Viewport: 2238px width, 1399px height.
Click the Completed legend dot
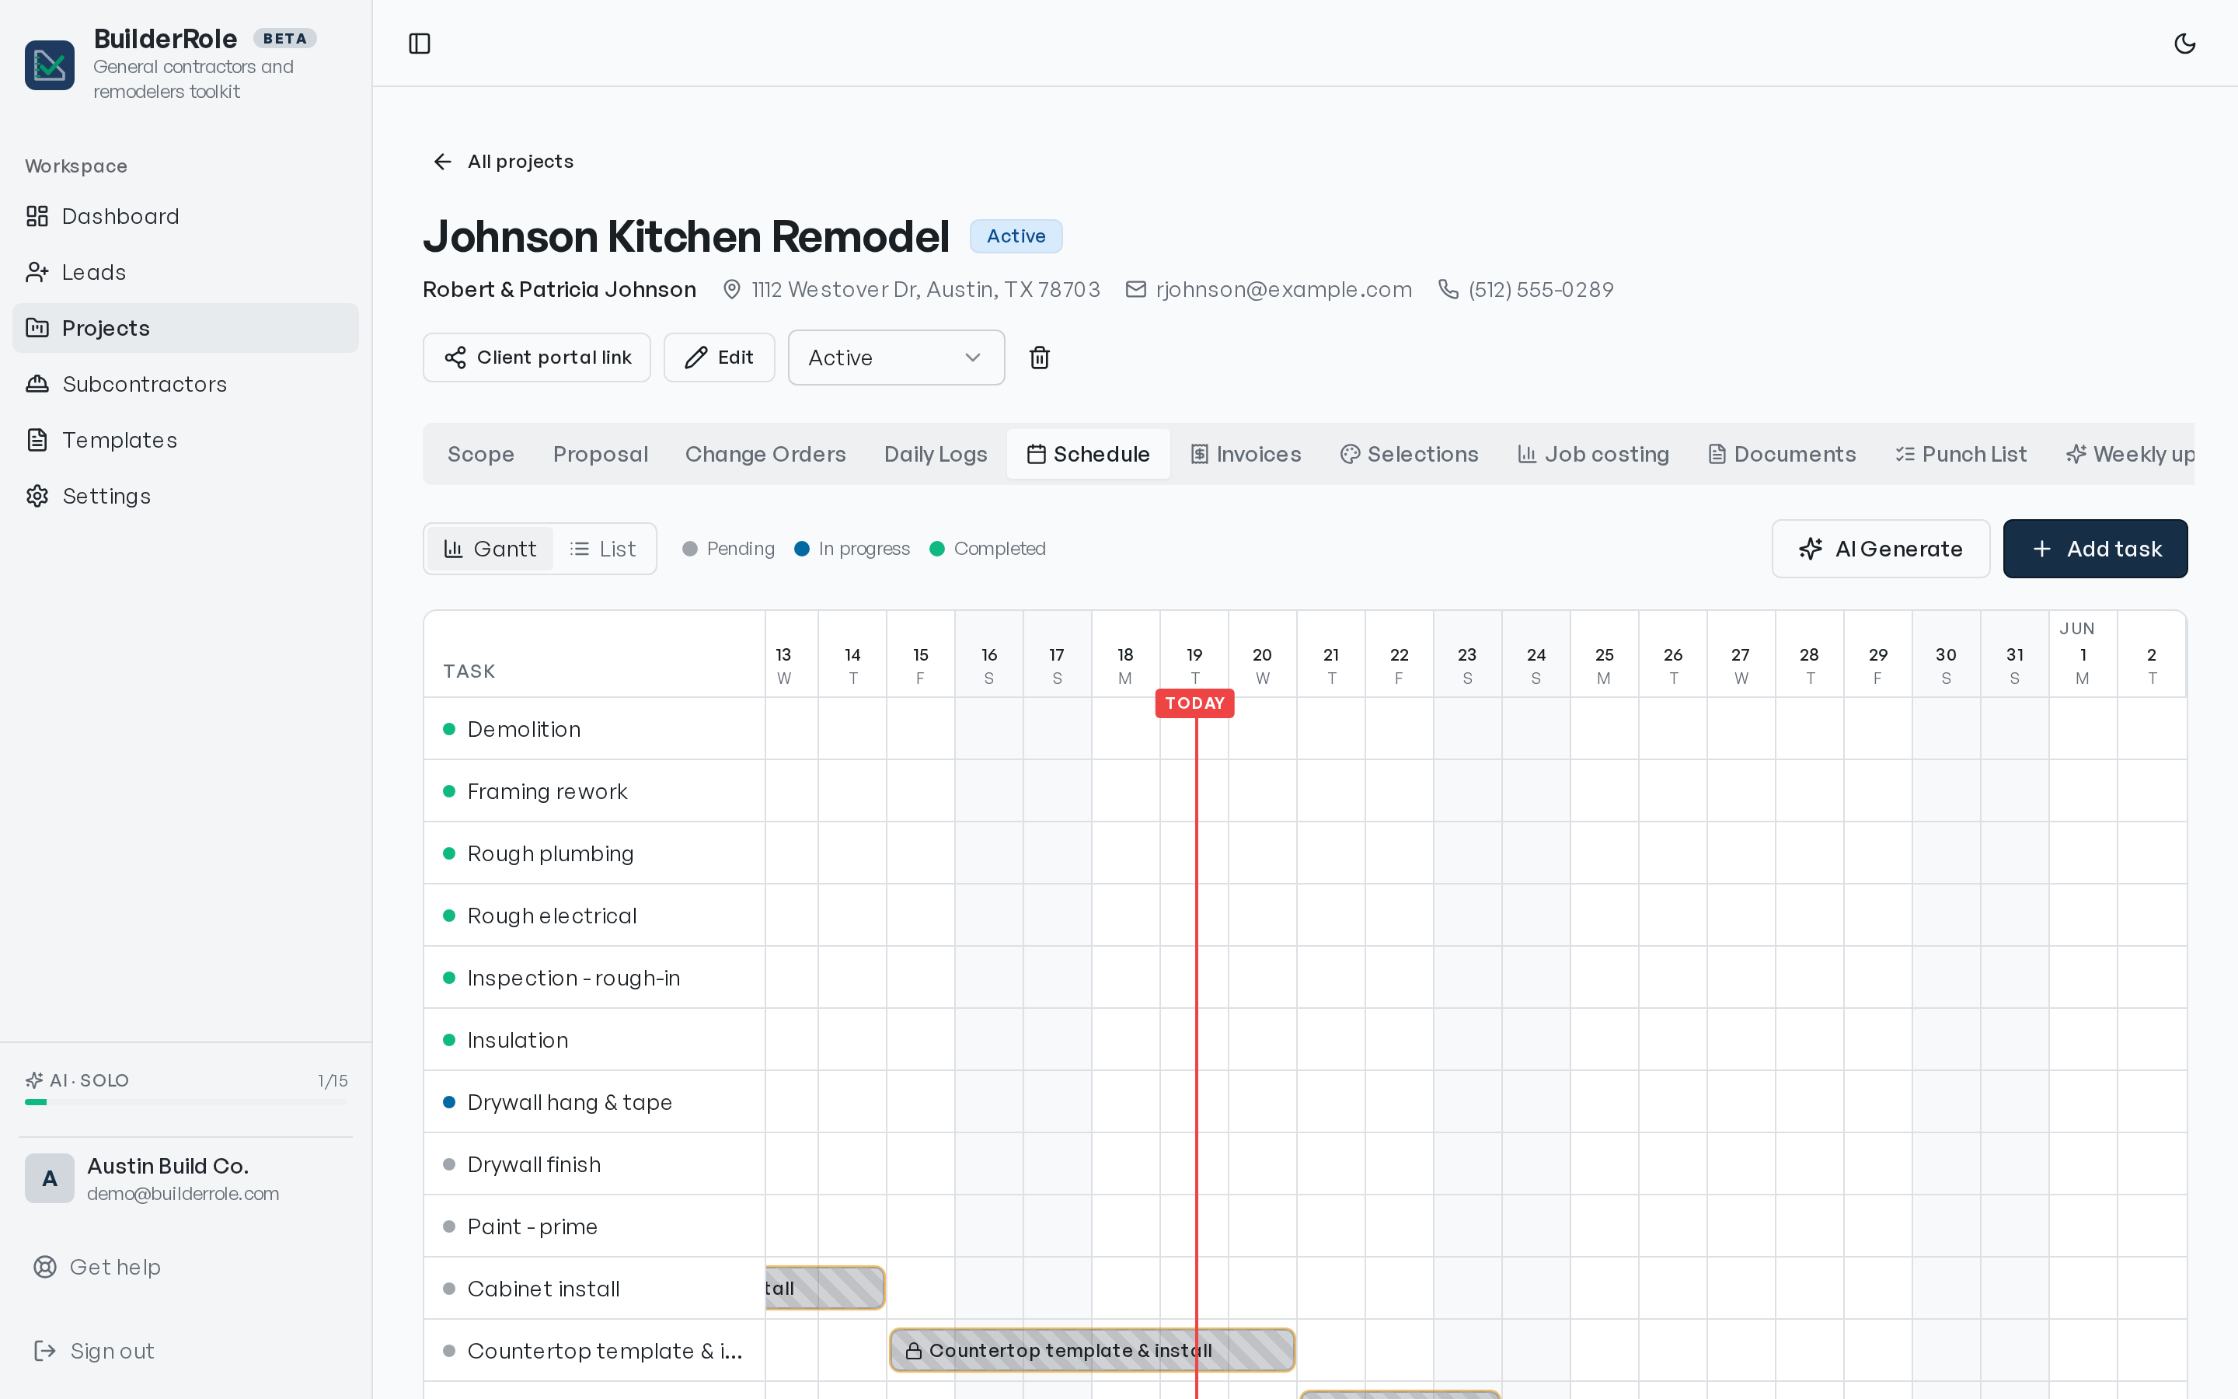[x=937, y=549]
